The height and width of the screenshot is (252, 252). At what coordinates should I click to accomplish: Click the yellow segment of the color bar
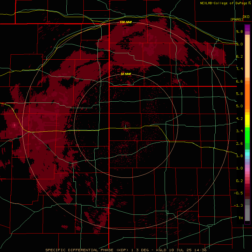pyautogui.click(x=247, y=120)
